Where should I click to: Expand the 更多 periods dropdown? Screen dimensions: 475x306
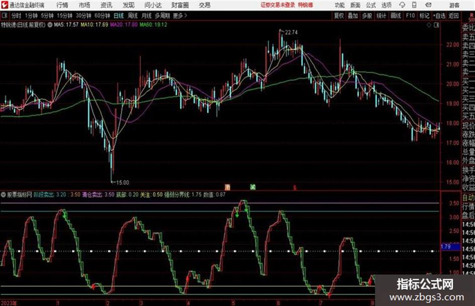click(x=180, y=16)
